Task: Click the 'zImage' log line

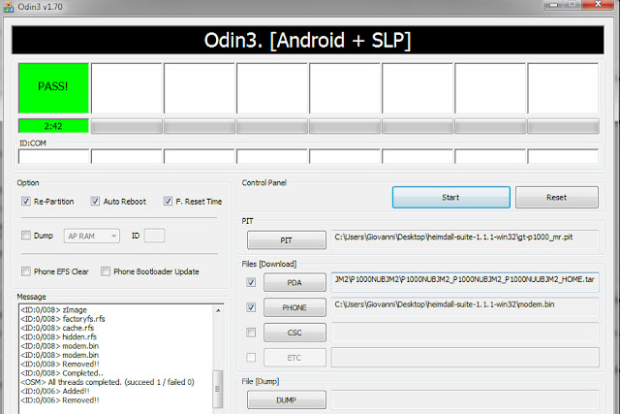Action: click(53, 309)
